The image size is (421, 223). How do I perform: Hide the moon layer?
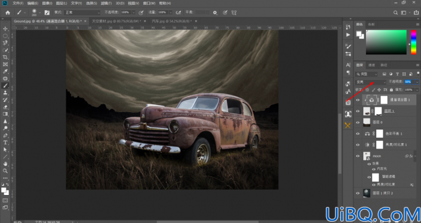pyautogui.click(x=358, y=156)
